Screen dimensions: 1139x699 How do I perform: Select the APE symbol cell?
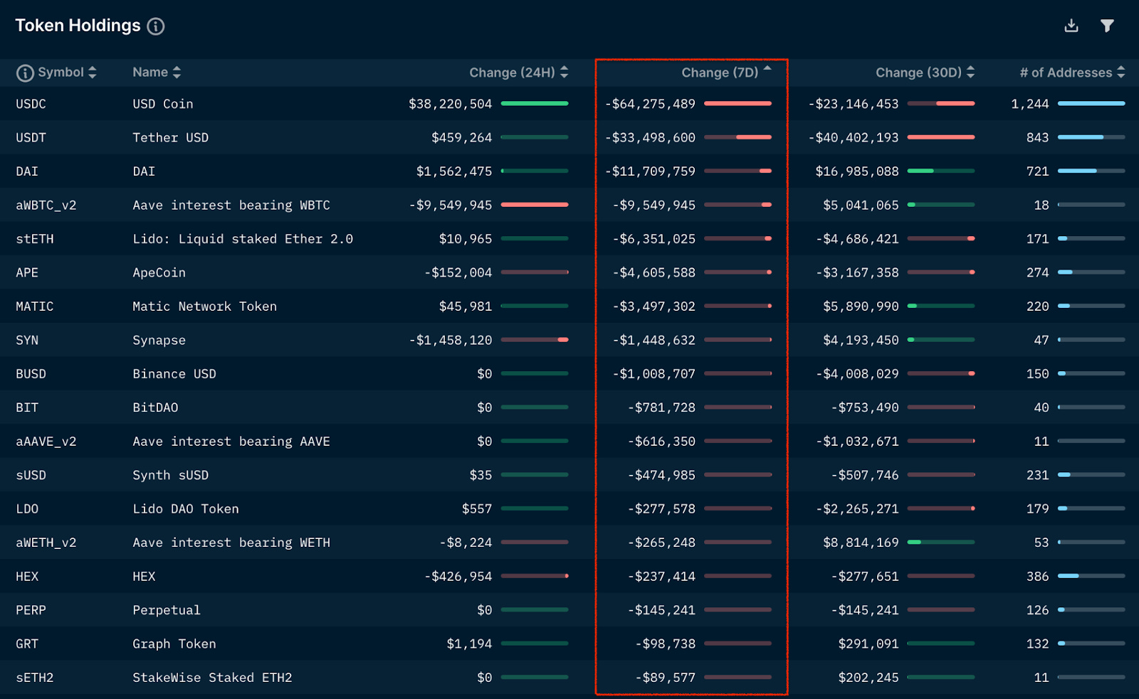(27, 272)
